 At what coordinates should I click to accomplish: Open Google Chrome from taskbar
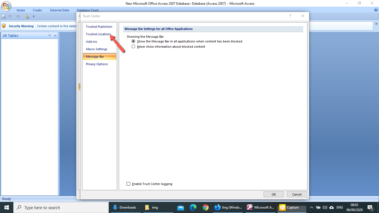(205, 207)
